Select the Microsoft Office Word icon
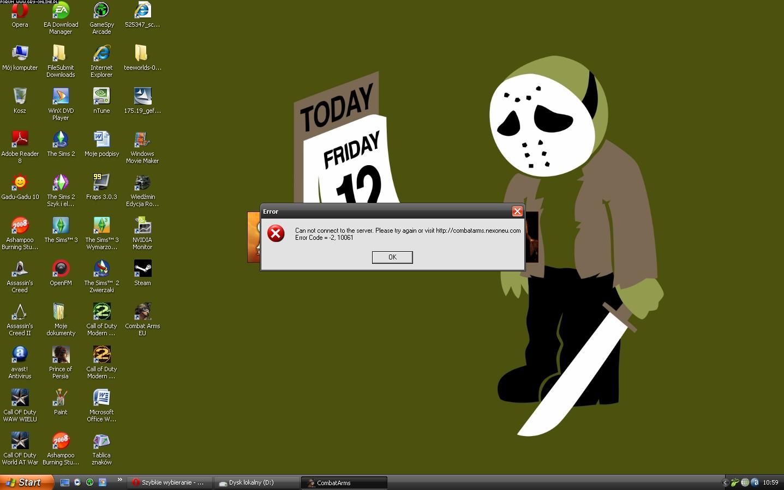784x490 pixels. [x=101, y=406]
